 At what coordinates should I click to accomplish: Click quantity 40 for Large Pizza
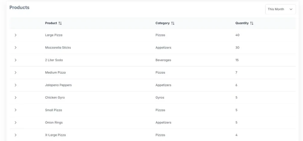237,35
